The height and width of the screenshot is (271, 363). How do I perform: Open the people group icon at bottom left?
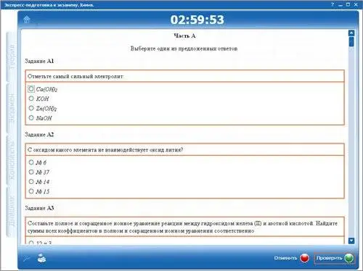pos(41,259)
